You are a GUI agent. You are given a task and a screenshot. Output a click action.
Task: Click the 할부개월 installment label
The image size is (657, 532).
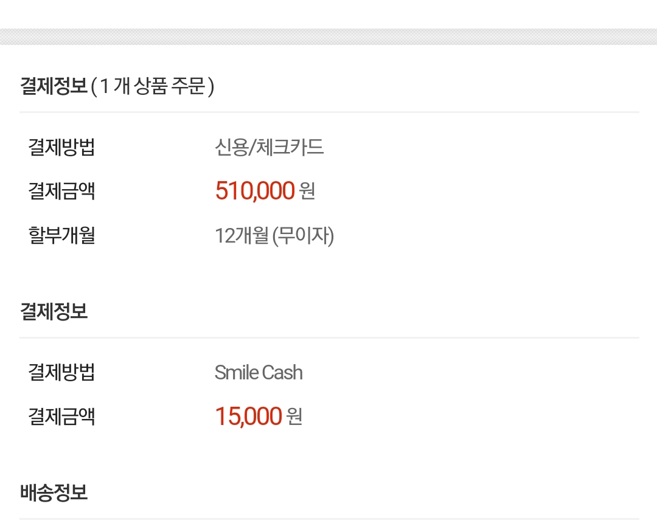point(61,235)
